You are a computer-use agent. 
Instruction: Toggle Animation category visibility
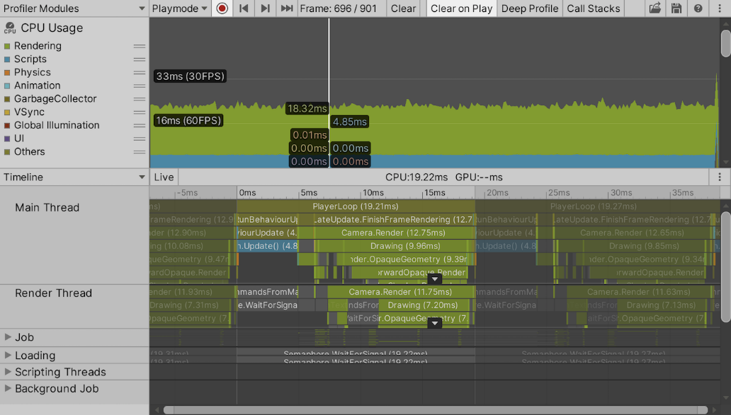pyautogui.click(x=7, y=86)
